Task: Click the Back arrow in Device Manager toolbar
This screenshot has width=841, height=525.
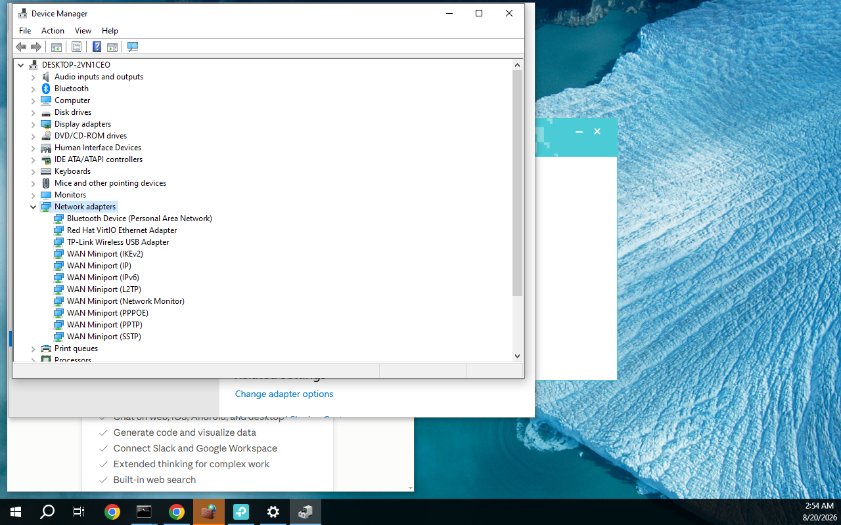Action: (x=21, y=47)
